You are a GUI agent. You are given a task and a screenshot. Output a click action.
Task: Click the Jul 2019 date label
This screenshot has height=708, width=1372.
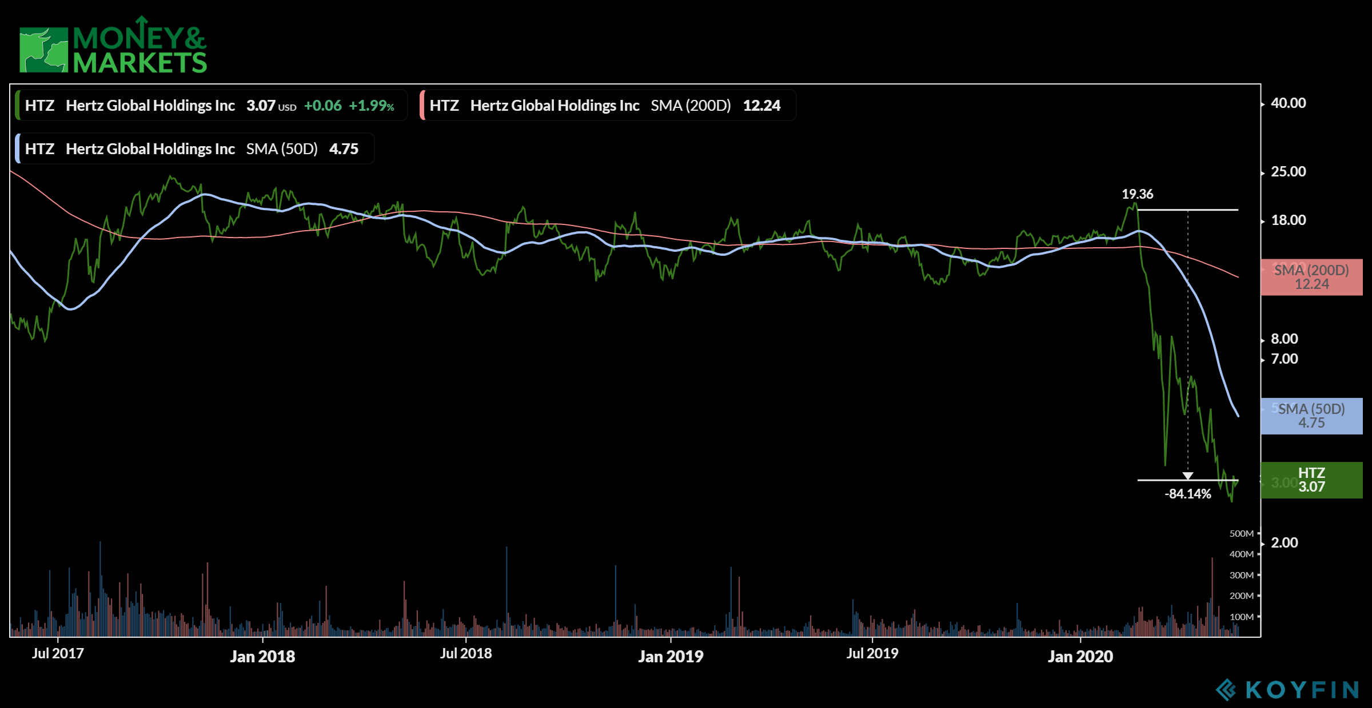tap(872, 653)
